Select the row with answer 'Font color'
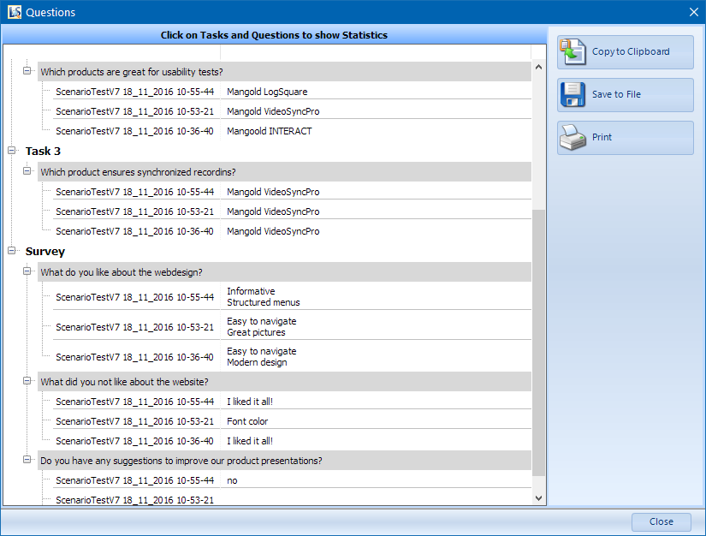Viewport: 706px width, 536px height. tap(247, 421)
